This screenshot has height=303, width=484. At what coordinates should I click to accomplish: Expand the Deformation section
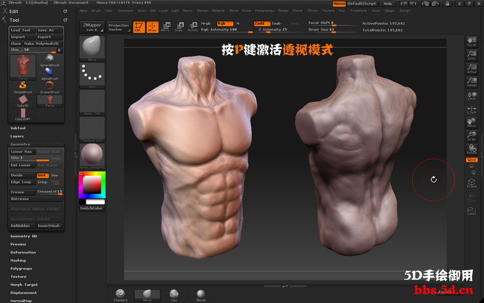click(23, 252)
